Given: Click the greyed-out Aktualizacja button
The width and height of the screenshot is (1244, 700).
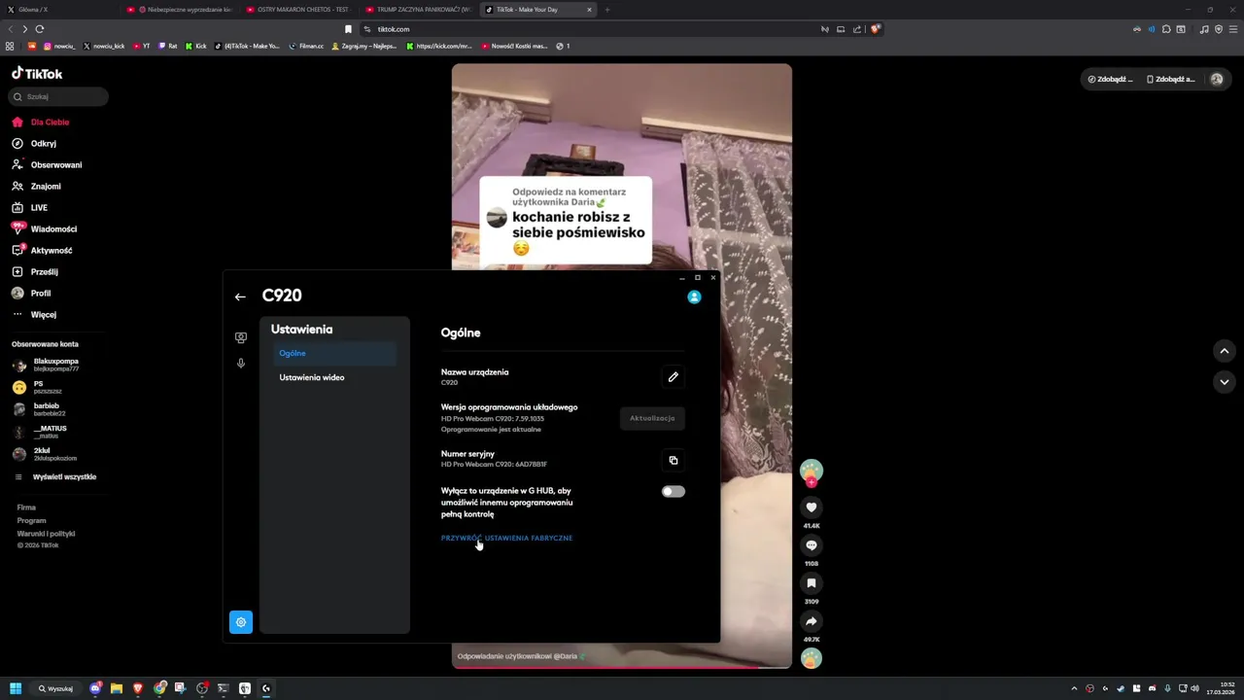Looking at the screenshot, I should coord(652,418).
